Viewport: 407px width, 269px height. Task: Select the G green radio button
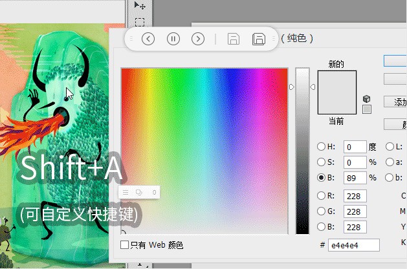(x=321, y=211)
